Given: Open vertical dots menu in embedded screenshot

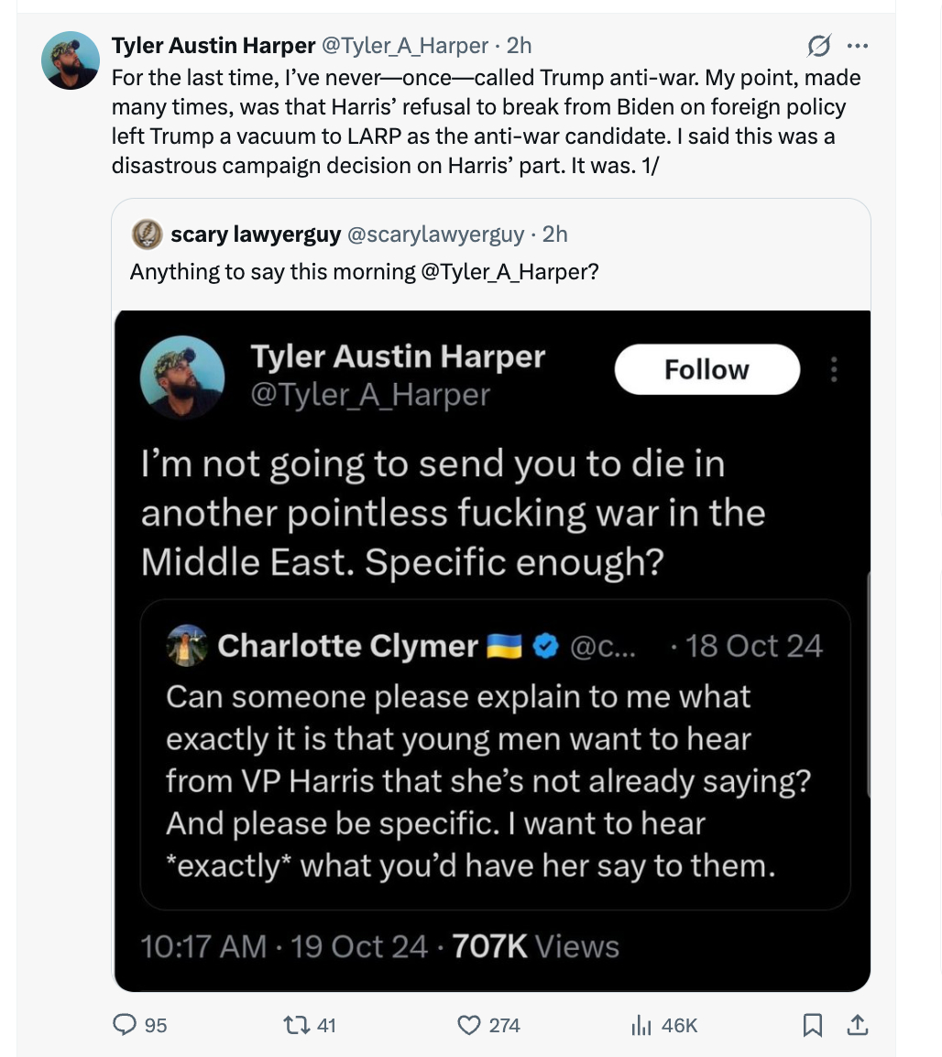Looking at the screenshot, I should point(833,369).
